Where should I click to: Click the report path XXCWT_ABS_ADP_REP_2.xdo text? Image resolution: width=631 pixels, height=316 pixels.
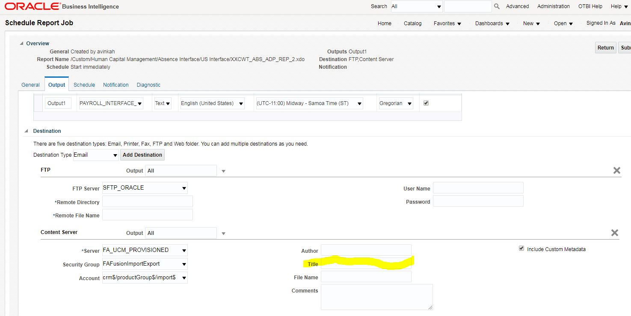pos(187,59)
